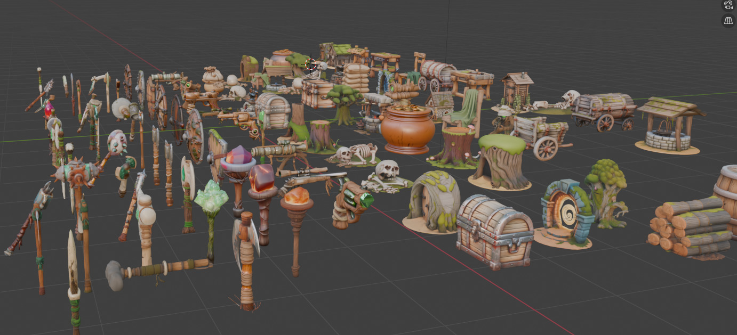The width and height of the screenshot is (737, 335).
Task: Select the tree stump with mushrooms
Action: click(454, 148)
